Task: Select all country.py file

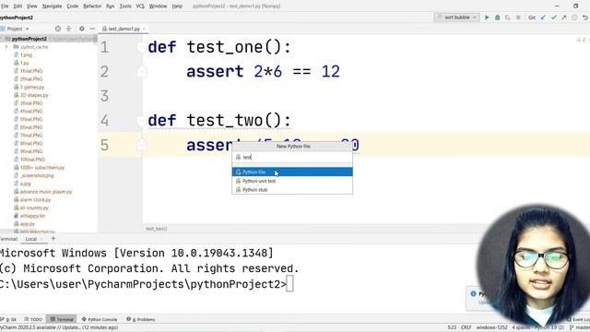Action: pyautogui.click(x=34, y=207)
